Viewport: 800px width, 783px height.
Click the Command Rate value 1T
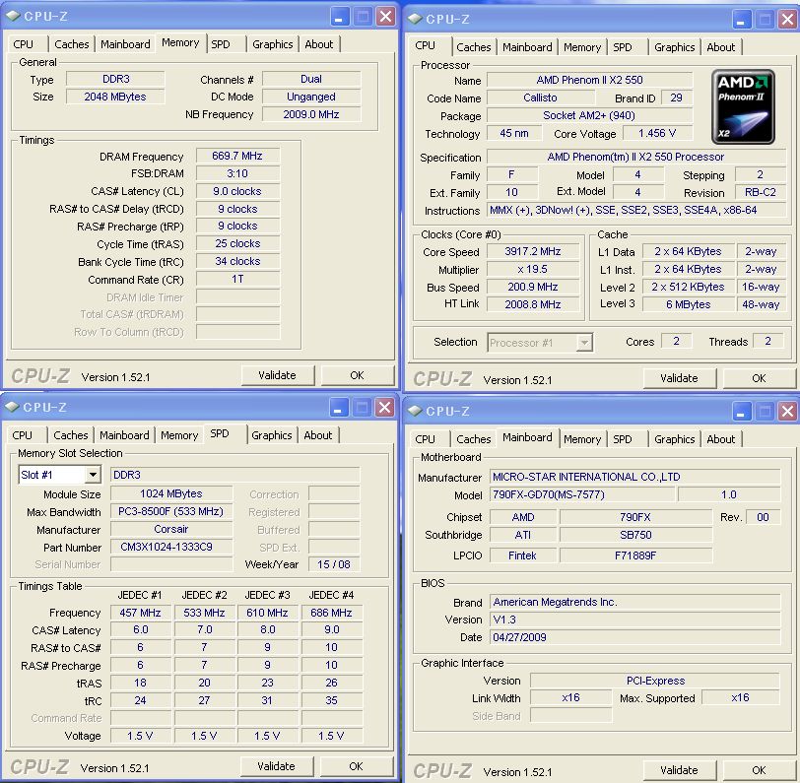click(237, 280)
